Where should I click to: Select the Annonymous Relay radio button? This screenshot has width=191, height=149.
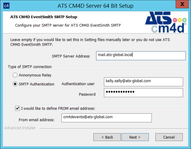15,75
